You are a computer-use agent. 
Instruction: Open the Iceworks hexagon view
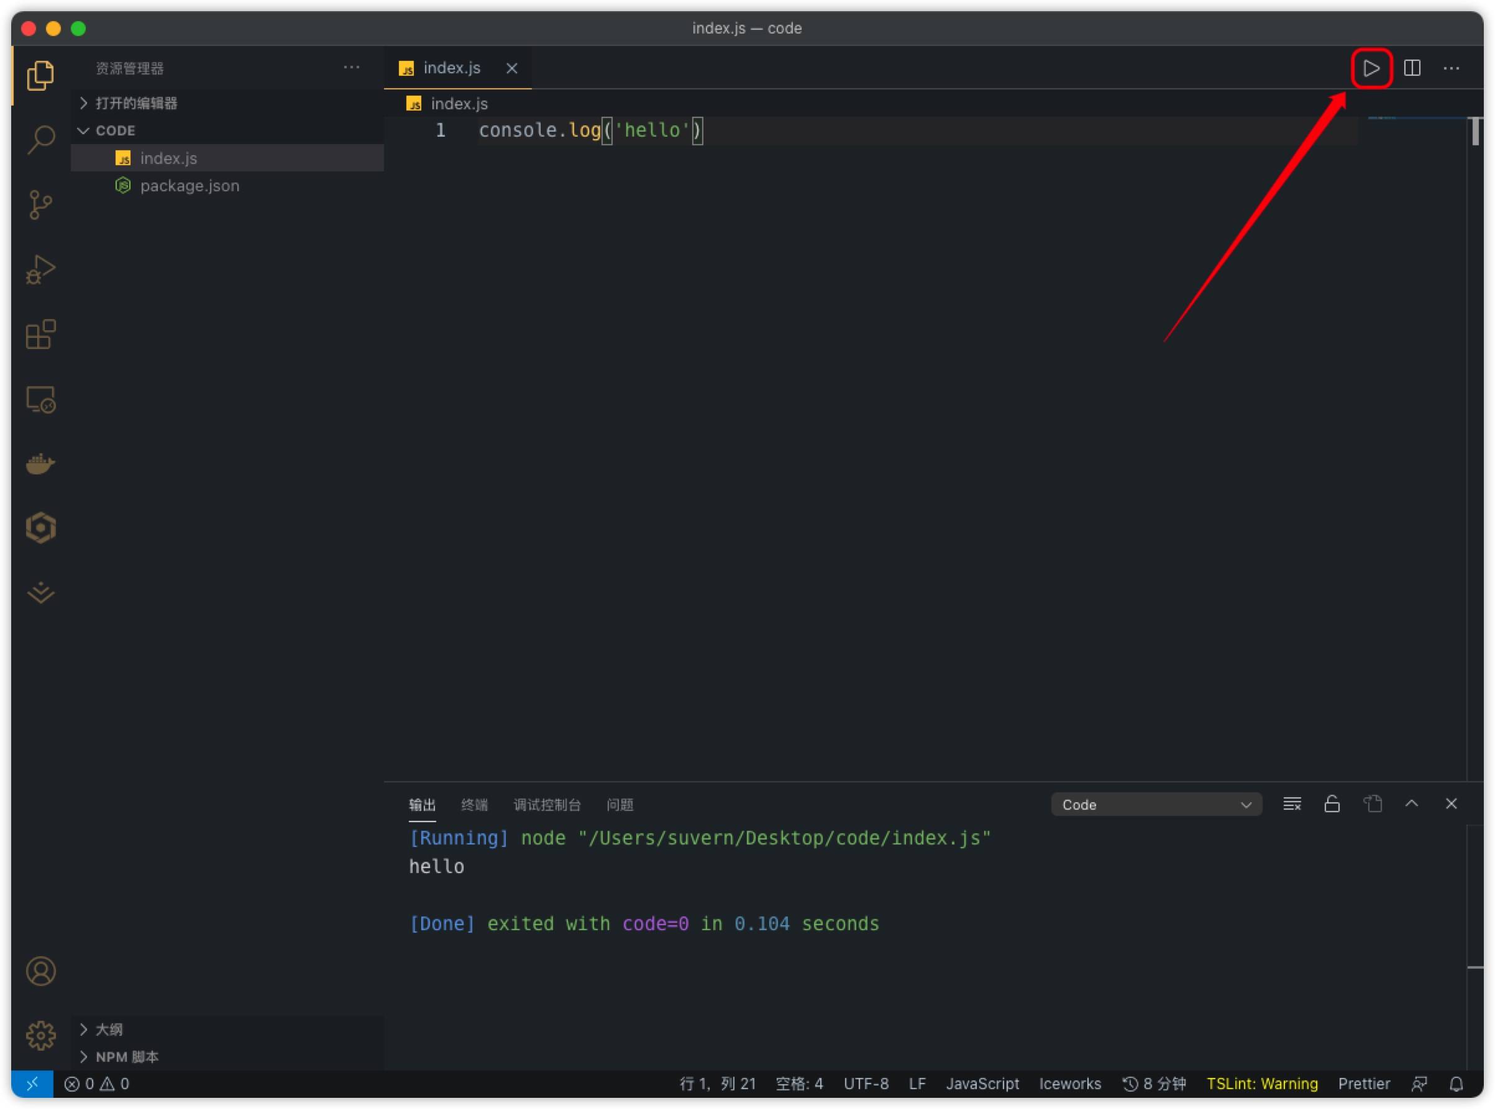pos(40,528)
